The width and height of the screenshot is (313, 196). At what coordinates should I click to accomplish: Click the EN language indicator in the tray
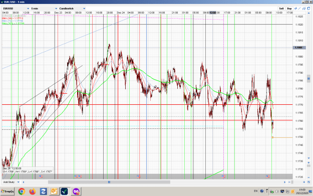point(256,191)
